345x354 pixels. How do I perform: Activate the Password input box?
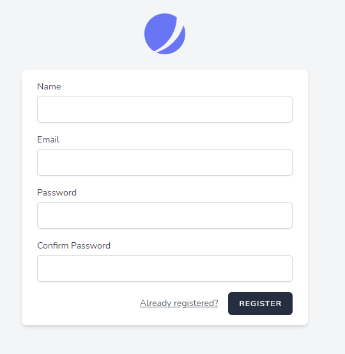165,215
